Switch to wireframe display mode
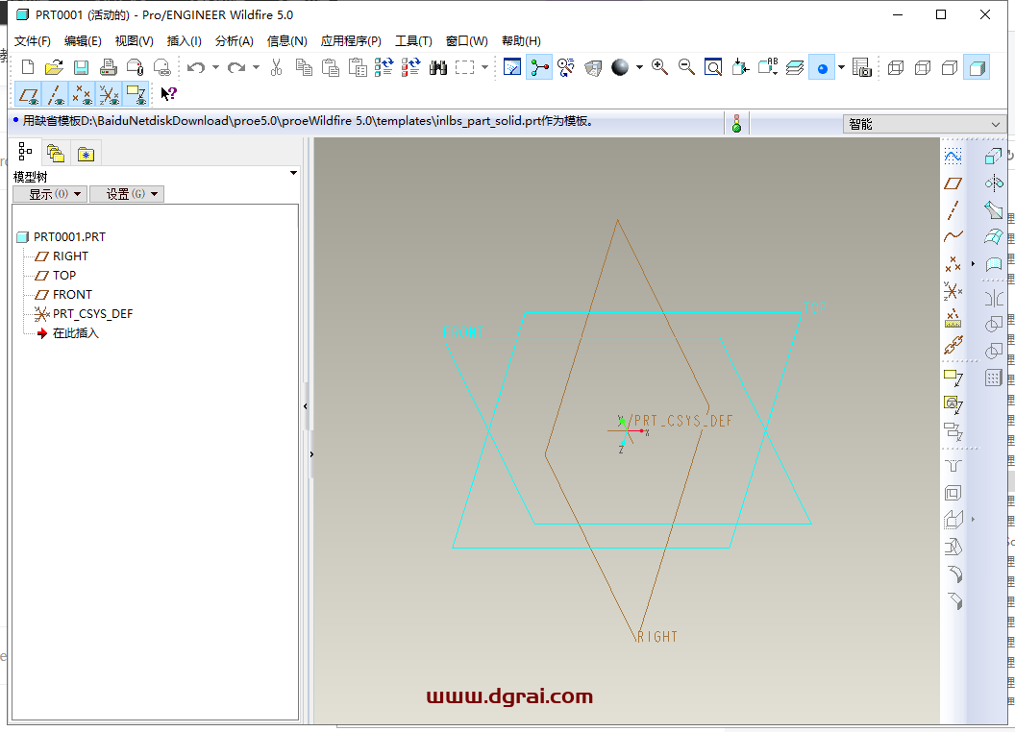 (x=896, y=67)
